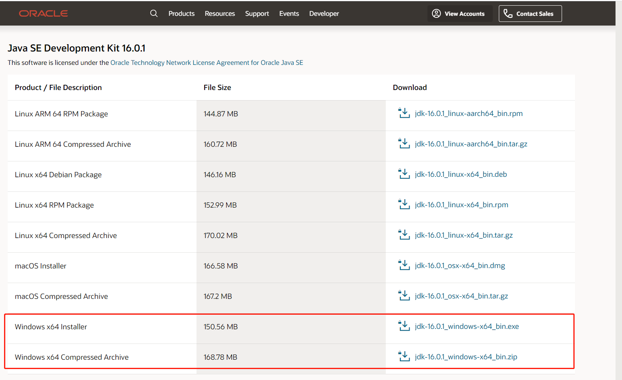Screen dimensions: 622x380
Task: Click the 170.02 MB file size
Action: (x=220, y=236)
